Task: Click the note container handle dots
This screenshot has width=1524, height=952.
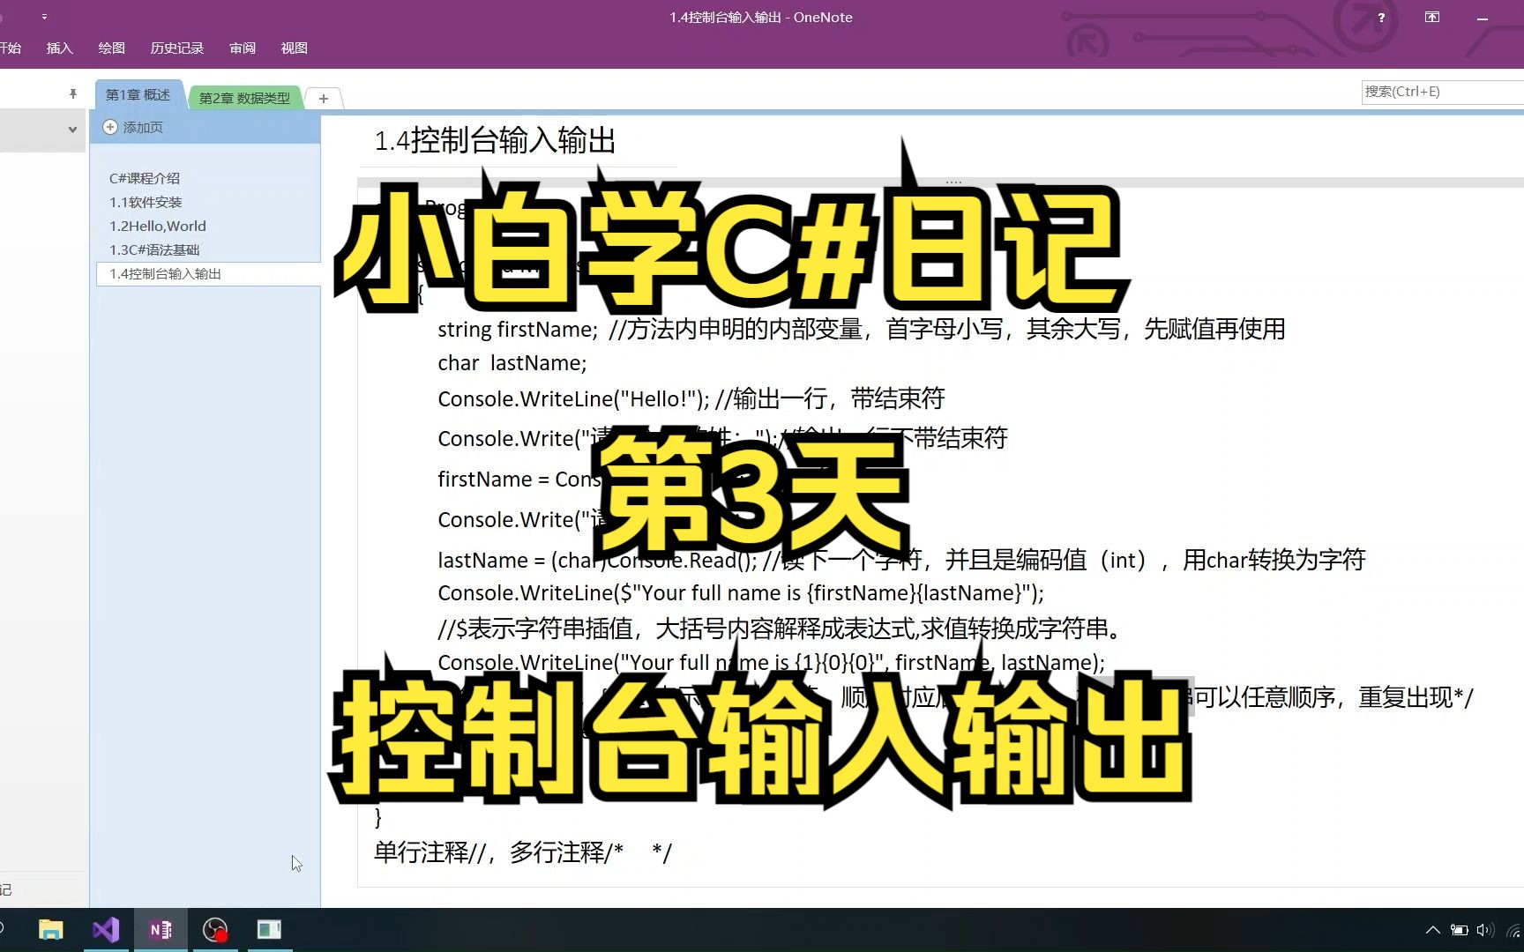Action: coord(953,182)
